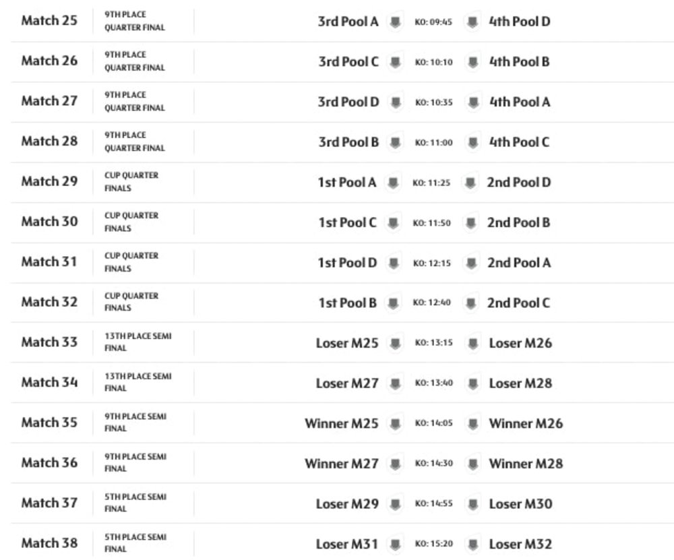Select the crest beside Winner M27
This screenshot has height=560, width=674.
point(395,464)
